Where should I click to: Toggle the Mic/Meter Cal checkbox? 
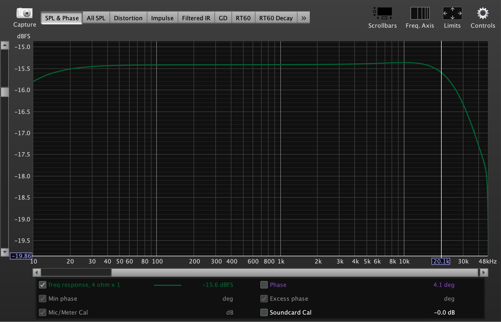click(43, 312)
